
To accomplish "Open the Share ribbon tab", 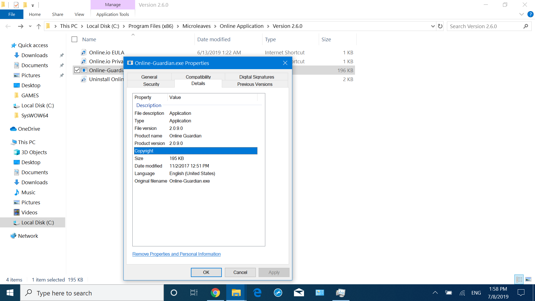I will tap(58, 14).
